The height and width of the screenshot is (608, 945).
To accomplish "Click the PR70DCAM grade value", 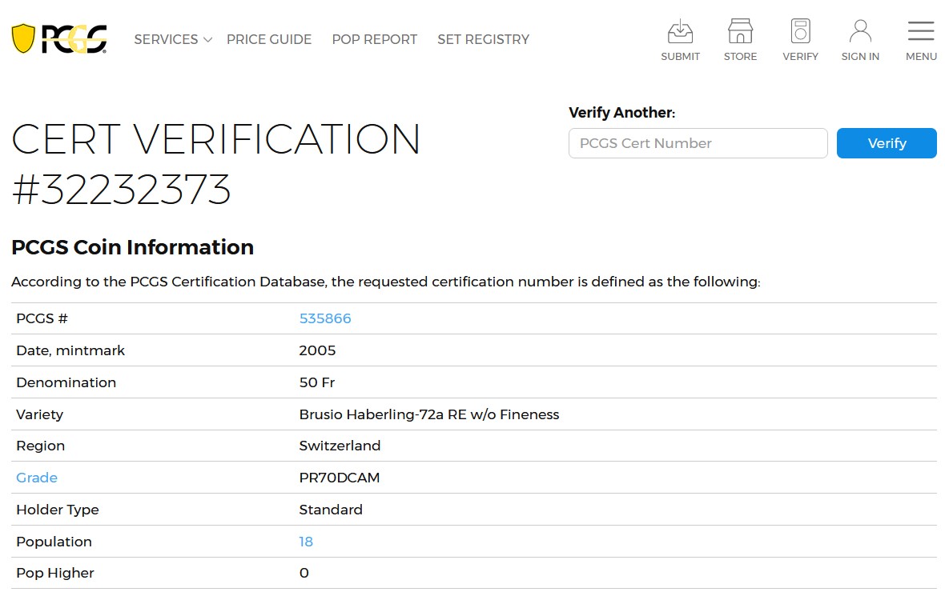I will pyautogui.click(x=340, y=478).
